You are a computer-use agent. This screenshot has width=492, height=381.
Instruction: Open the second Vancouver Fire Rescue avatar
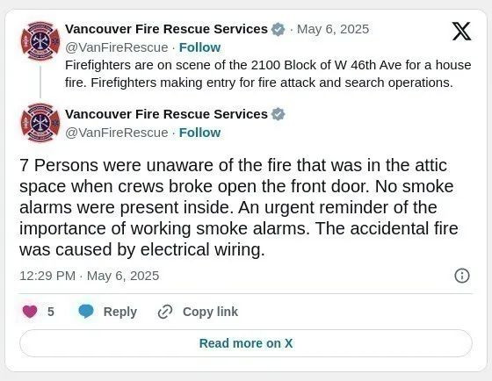40,123
